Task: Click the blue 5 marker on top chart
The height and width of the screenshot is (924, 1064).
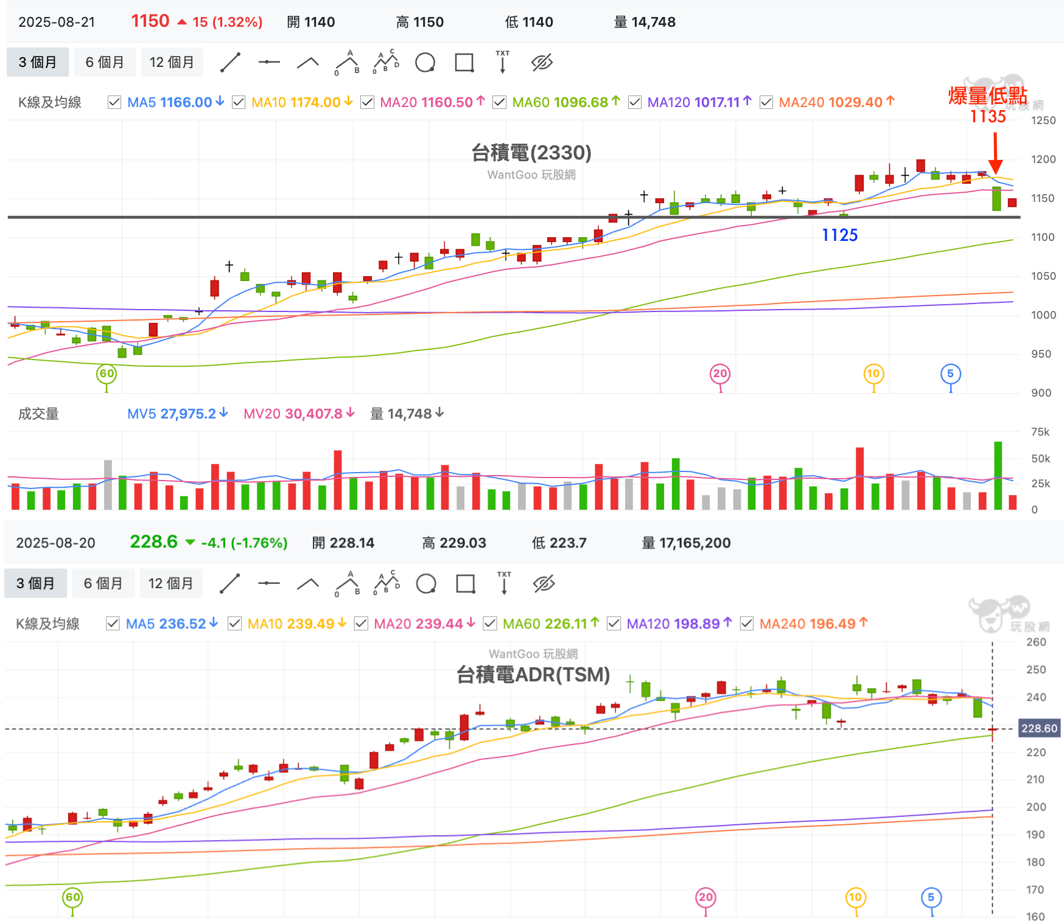Action: (x=950, y=373)
